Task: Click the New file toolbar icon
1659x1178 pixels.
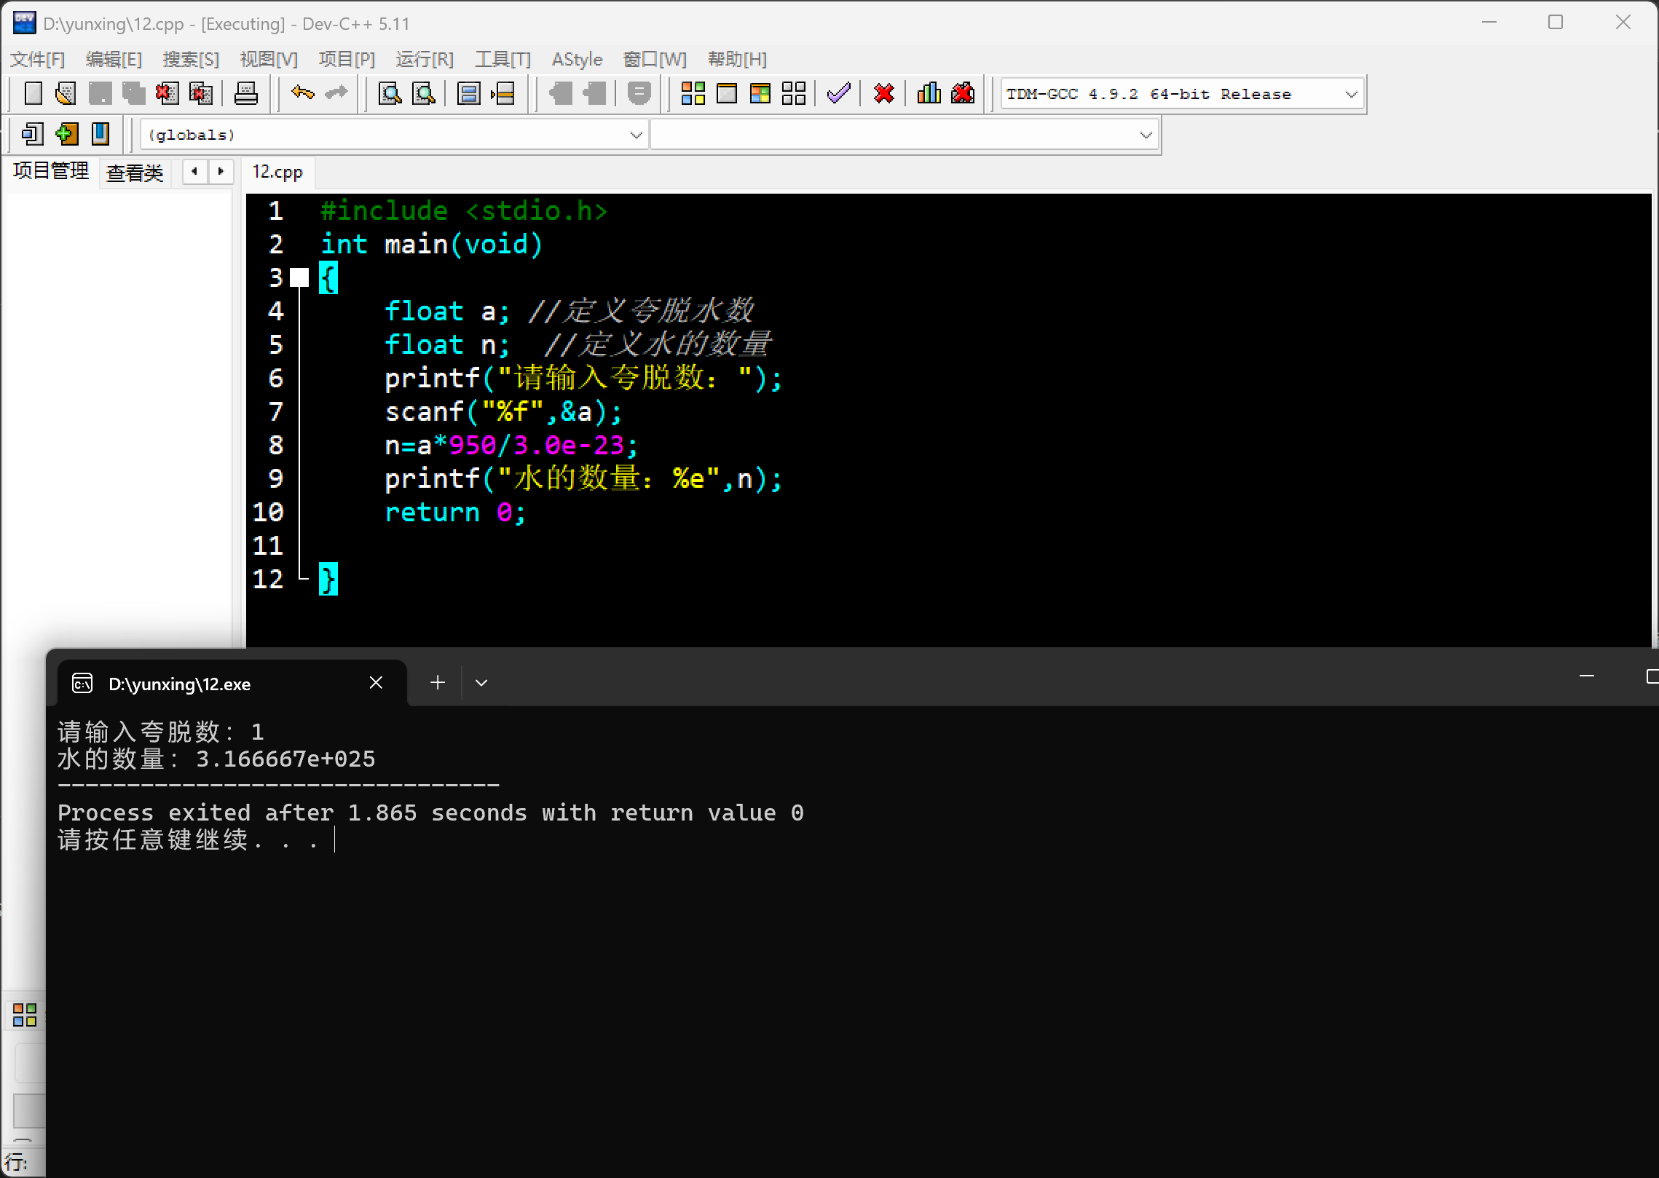Action: [x=34, y=93]
